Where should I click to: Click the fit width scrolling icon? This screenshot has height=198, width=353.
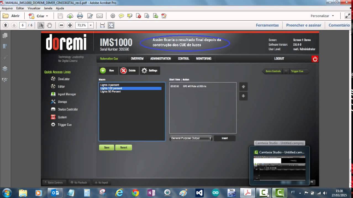click(102, 25)
